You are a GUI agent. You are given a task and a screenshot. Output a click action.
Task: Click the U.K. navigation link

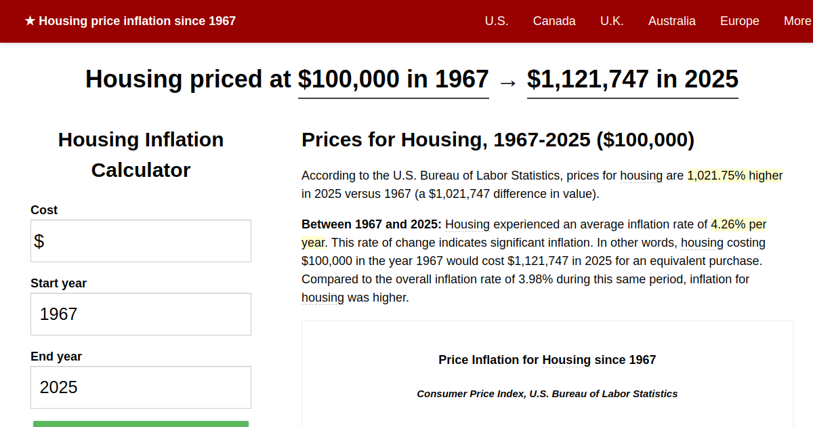tap(612, 21)
